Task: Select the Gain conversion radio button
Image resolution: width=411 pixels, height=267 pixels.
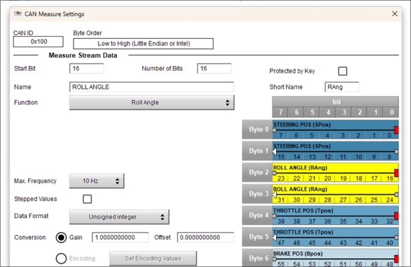Action: tap(61, 238)
